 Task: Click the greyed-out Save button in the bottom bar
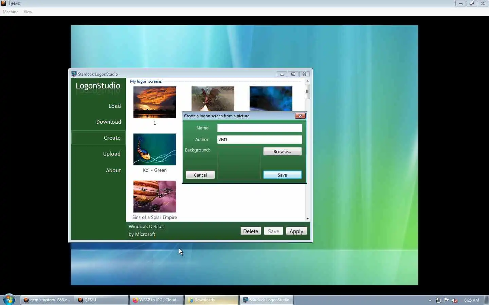273,231
